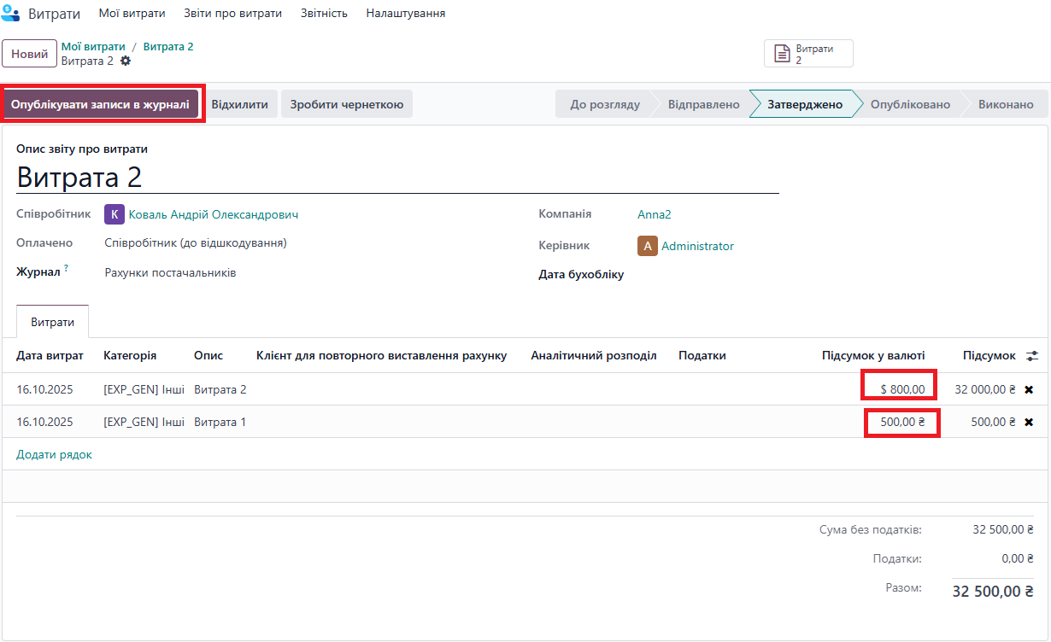Expand the Звітність menu
The height and width of the screenshot is (642, 1051).
(324, 14)
